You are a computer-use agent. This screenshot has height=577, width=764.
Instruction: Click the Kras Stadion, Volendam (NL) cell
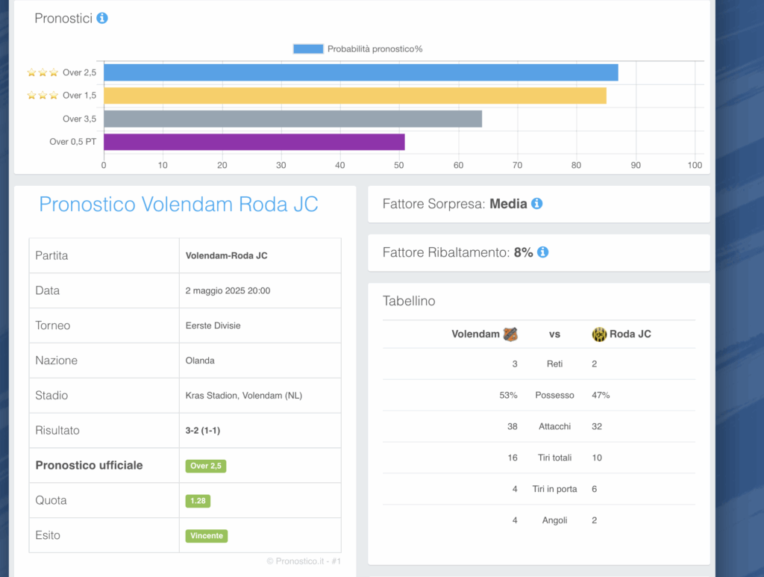point(260,396)
